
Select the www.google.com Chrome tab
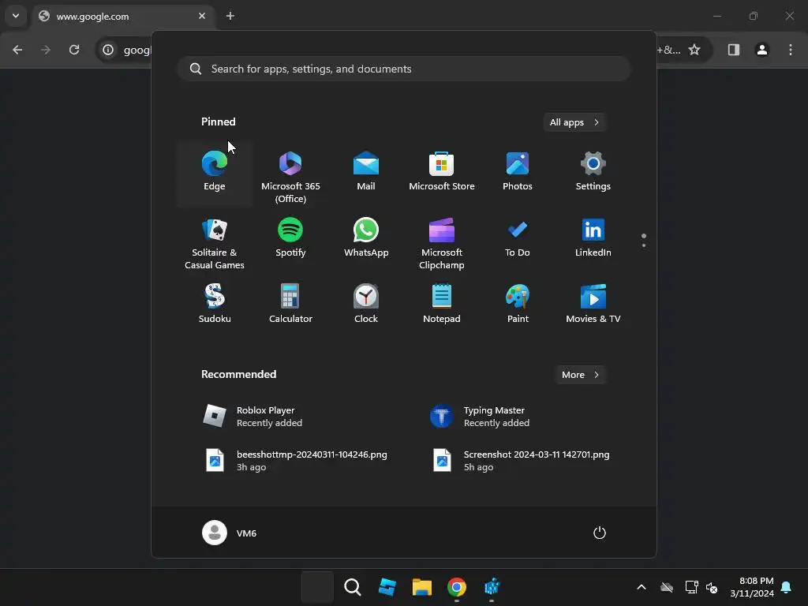(x=122, y=17)
